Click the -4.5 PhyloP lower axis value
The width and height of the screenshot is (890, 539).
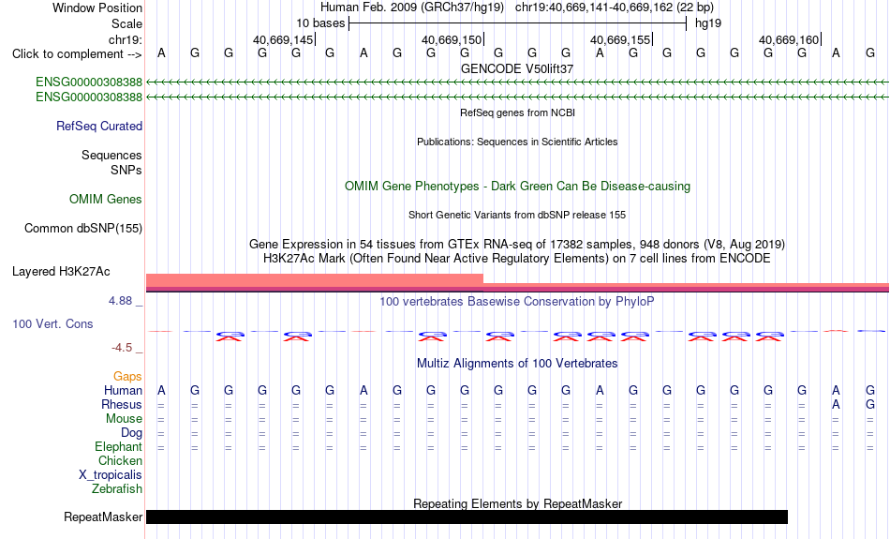pyautogui.click(x=122, y=348)
